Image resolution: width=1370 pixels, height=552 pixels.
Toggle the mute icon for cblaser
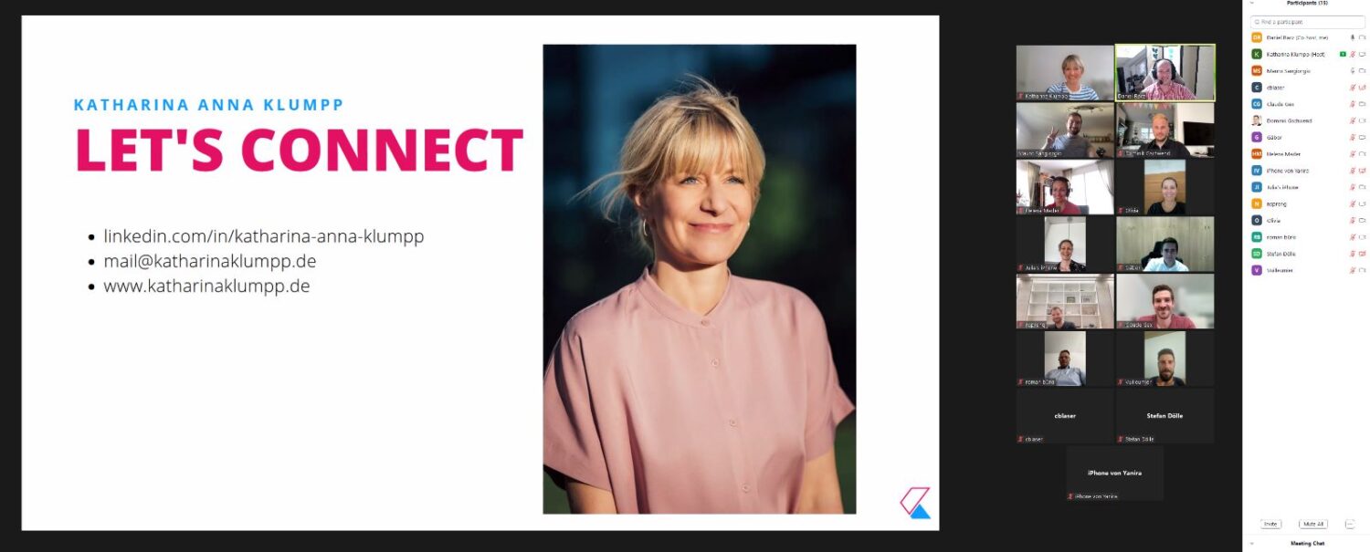coord(1353,88)
